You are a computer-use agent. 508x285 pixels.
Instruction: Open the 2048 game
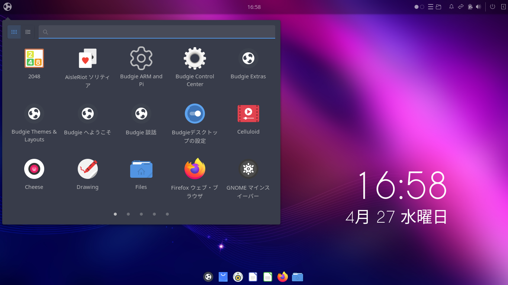point(34,64)
